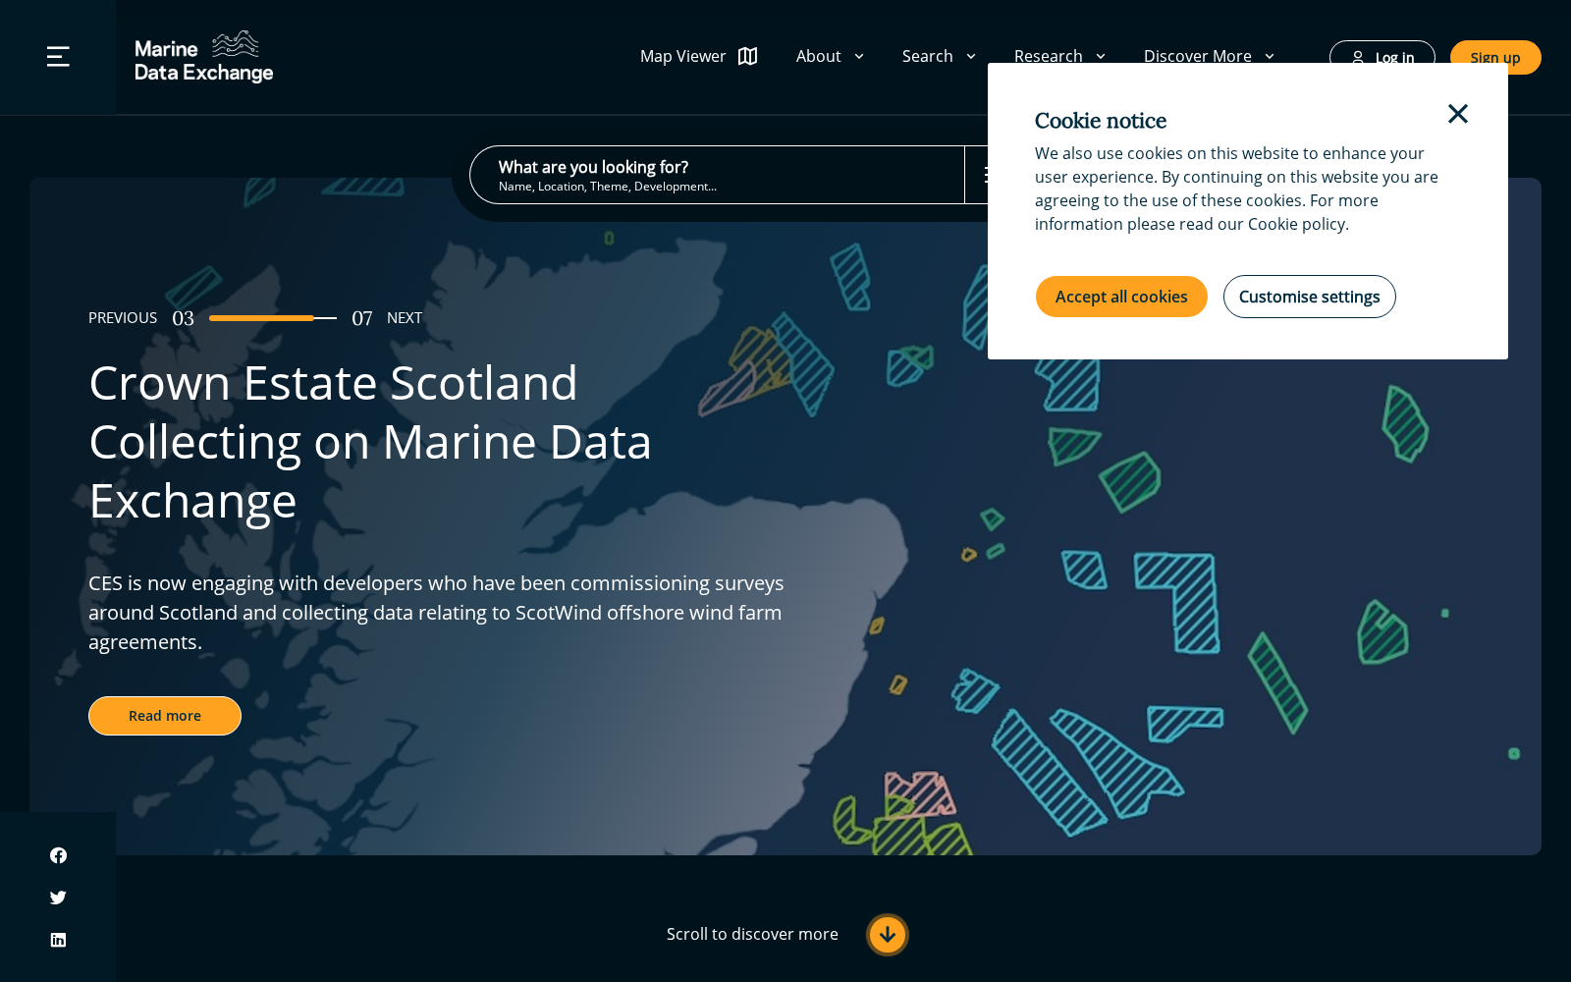Expand the Discover More dropdown chevron
Screen dimensions: 1571x982
pos(1270,56)
